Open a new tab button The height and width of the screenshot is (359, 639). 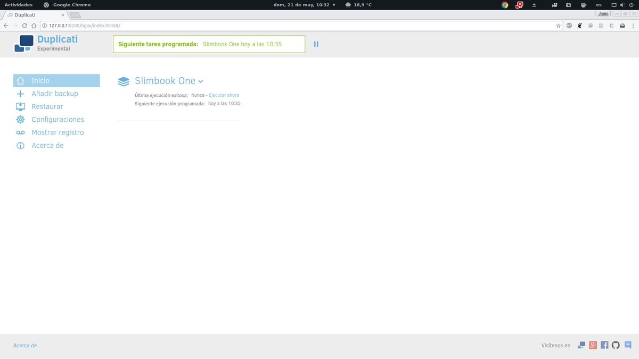(x=75, y=15)
